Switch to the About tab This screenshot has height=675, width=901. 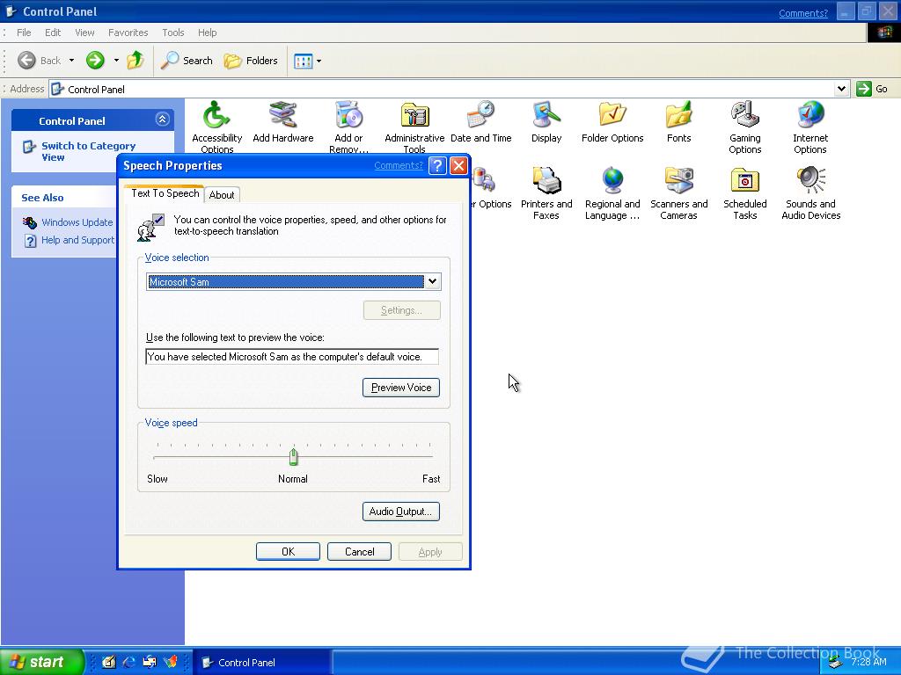pyautogui.click(x=223, y=194)
